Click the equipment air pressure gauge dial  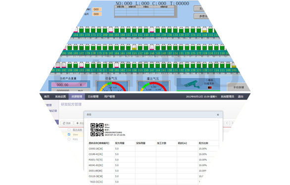[112, 86]
